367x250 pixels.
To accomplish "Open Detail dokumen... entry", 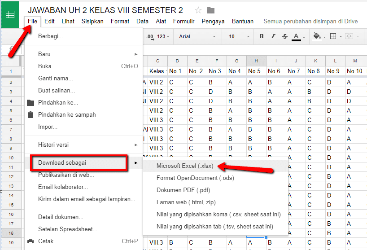I will click(x=83, y=217).
